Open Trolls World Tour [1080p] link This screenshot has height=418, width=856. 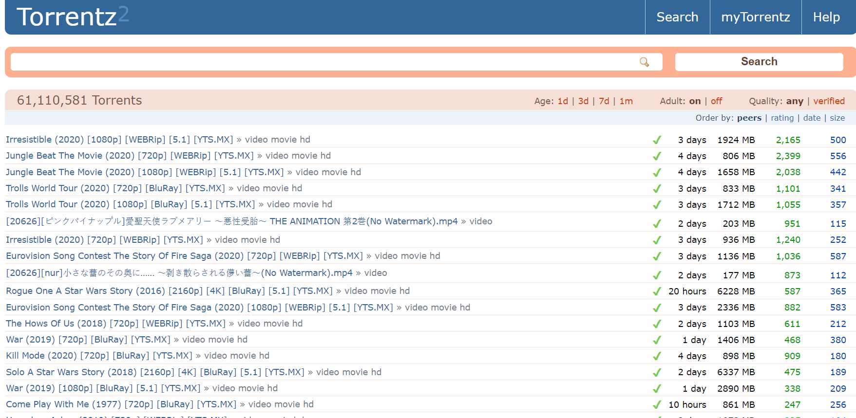[131, 204]
